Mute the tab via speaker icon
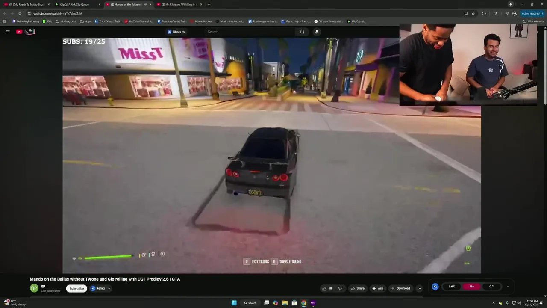Viewport: 547px width, 308px height. [145, 4]
